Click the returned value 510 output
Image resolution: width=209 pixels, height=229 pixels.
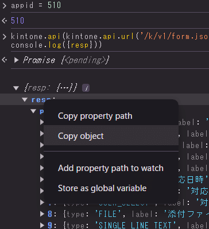pyautogui.click(x=18, y=21)
